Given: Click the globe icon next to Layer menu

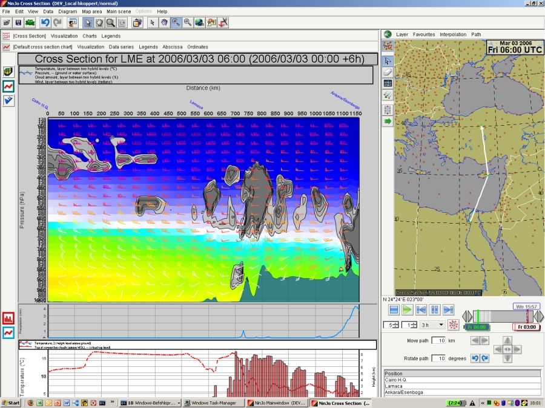Looking at the screenshot, I should tap(388, 34).
